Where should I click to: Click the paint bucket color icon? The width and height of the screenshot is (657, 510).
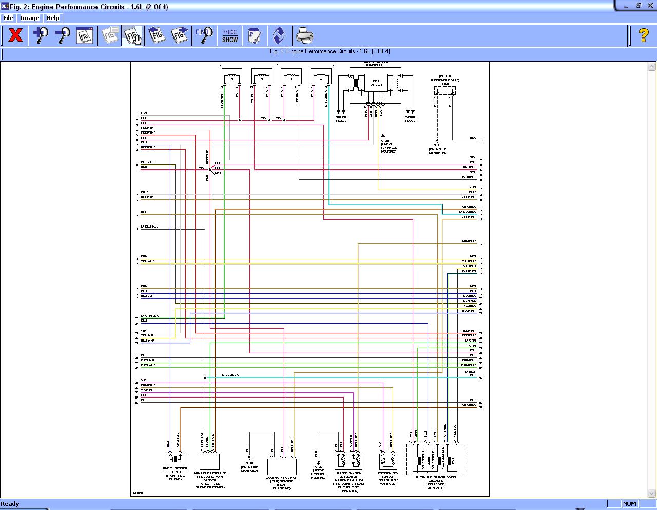[x=254, y=35]
